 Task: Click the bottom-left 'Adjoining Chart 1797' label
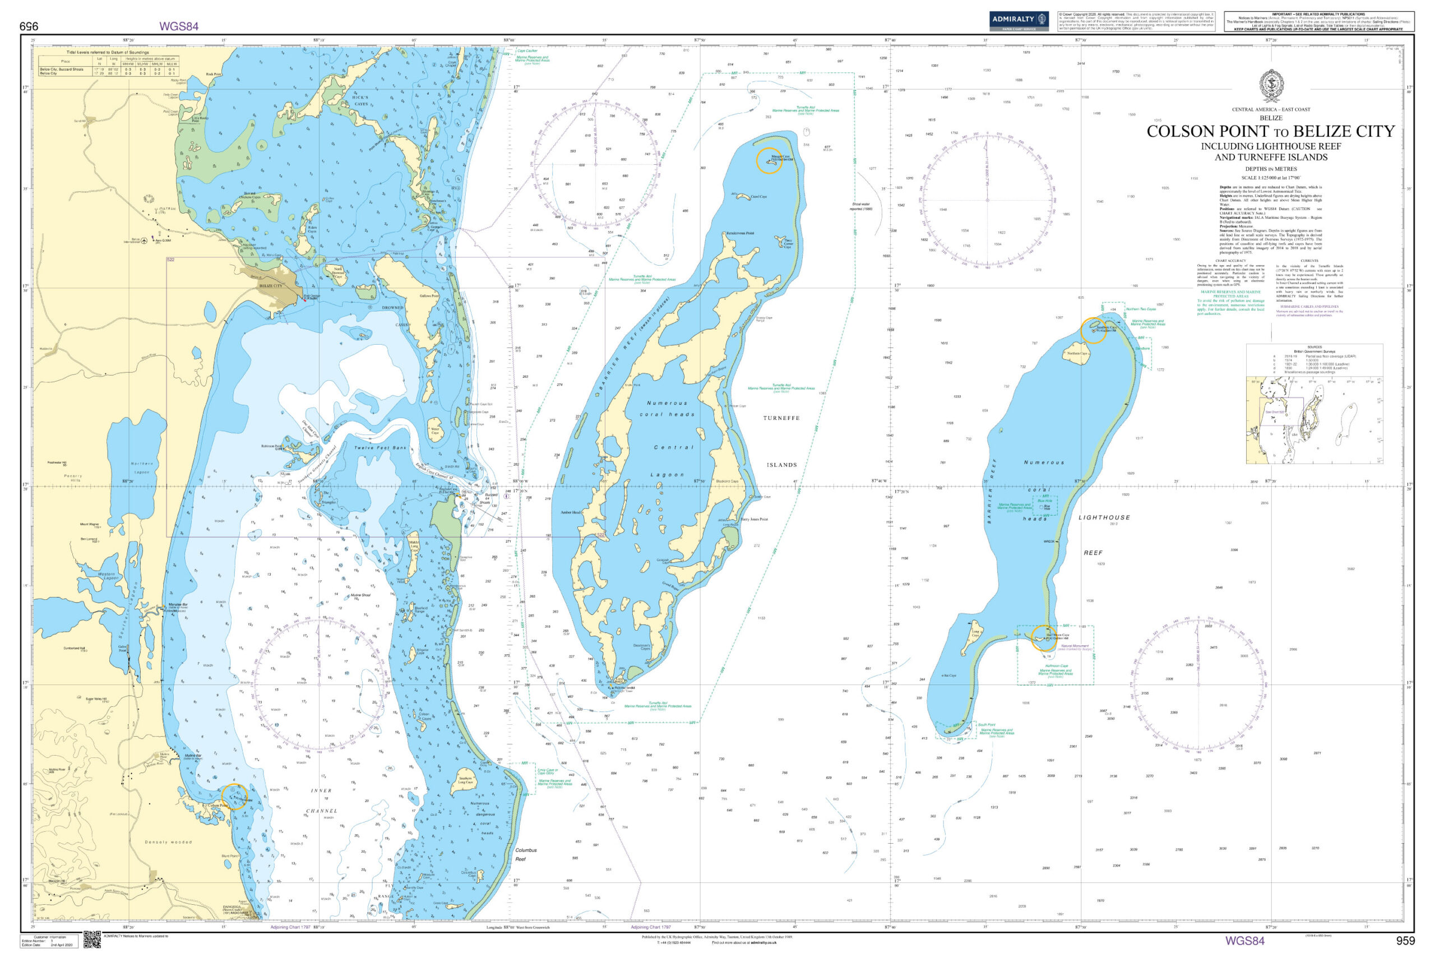(x=290, y=927)
